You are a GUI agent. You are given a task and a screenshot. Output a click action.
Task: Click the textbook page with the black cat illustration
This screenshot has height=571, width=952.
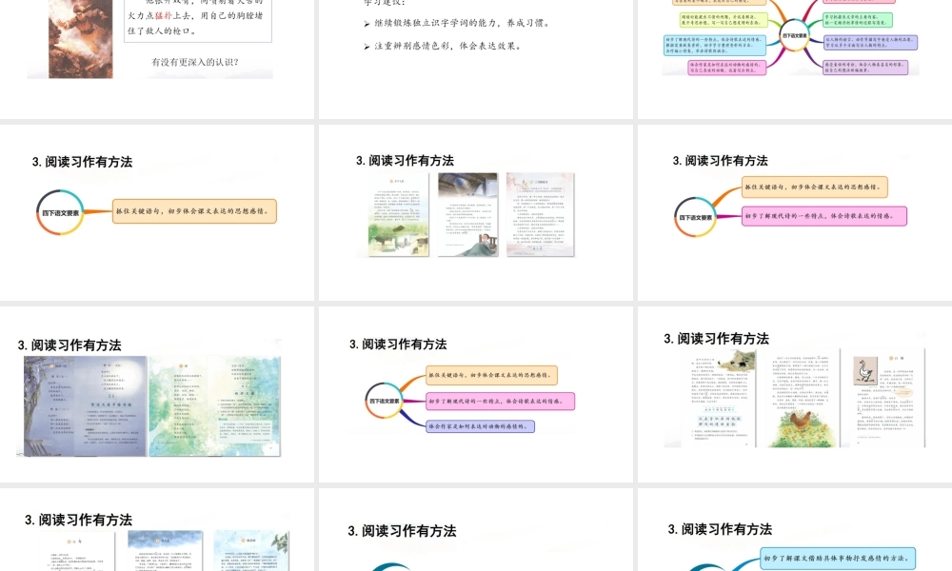[x=720, y=398]
